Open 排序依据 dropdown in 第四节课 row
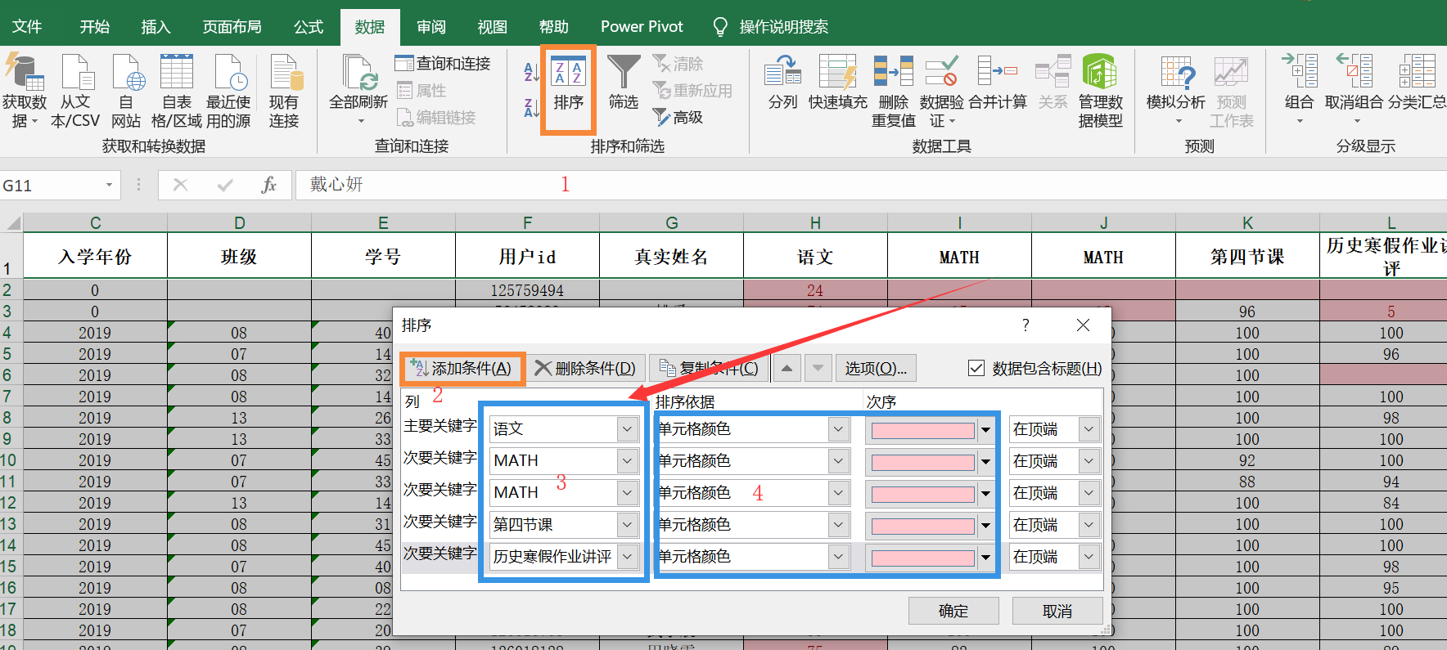The height and width of the screenshot is (650, 1447). (838, 524)
